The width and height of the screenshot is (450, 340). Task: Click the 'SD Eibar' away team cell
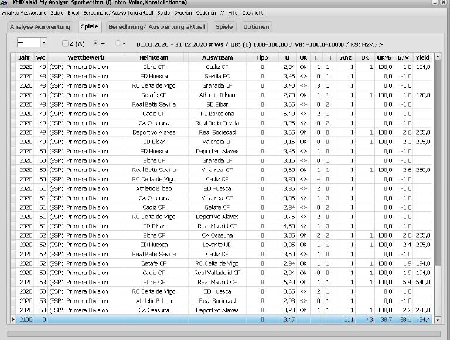217,104
